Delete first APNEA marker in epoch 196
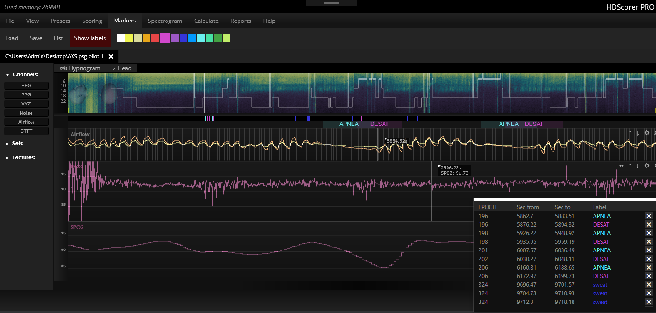 pos(648,216)
